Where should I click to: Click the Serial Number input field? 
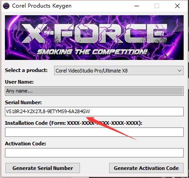(x=94, y=111)
